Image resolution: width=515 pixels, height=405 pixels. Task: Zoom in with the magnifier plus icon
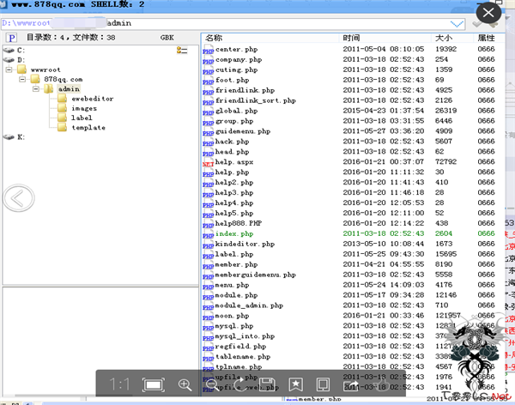[x=185, y=385]
